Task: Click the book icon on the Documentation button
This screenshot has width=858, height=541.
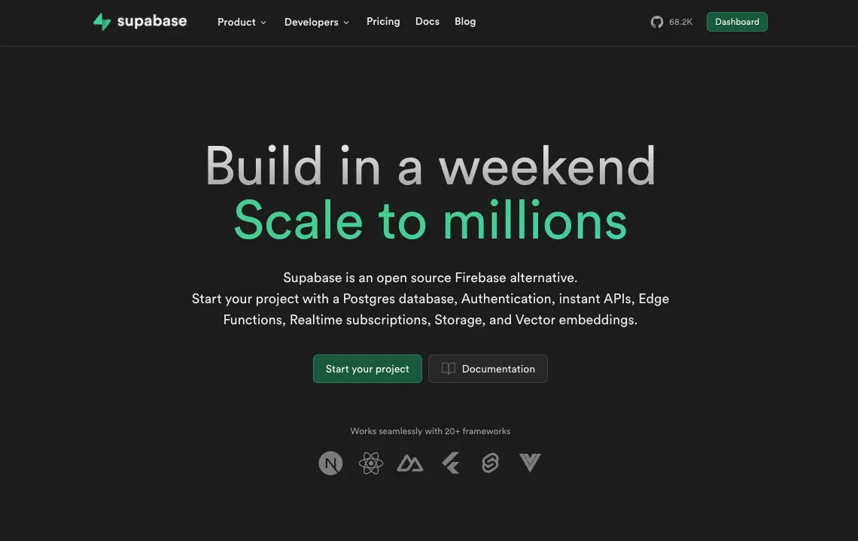Action: 449,369
